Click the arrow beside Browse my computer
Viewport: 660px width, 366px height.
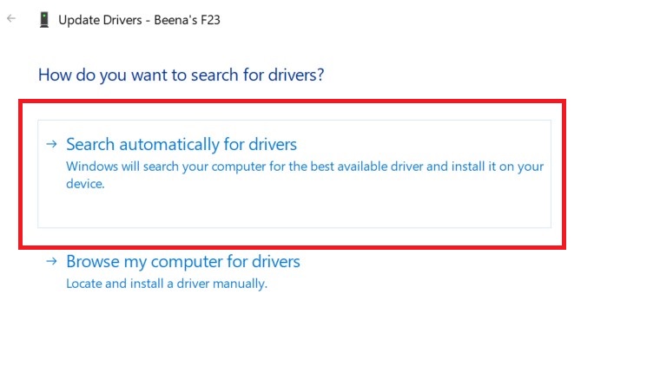click(x=52, y=261)
